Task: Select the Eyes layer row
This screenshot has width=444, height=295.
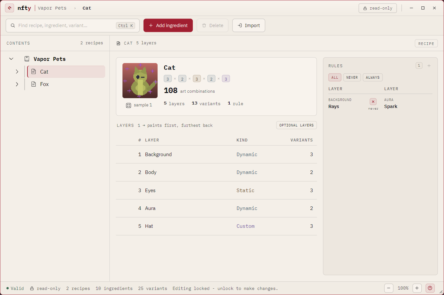Action: click(216, 191)
